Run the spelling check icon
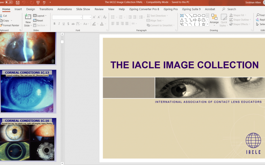The width and height of the screenshot is (265, 165). click(x=44, y=3)
